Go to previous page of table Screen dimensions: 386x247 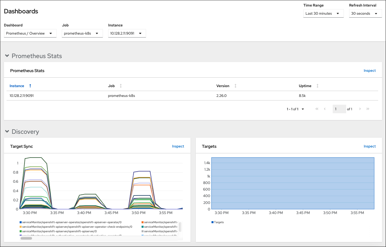(325, 109)
